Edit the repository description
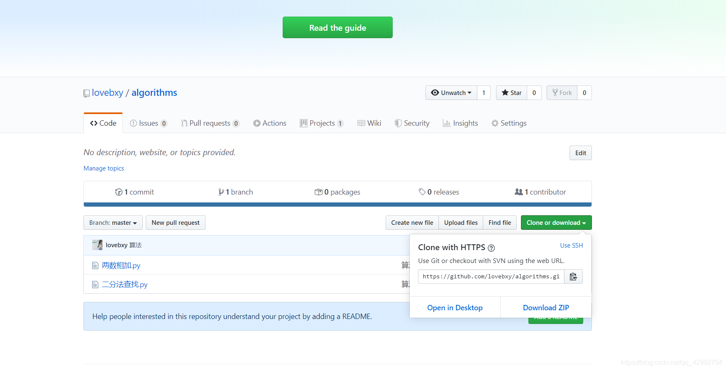 (x=580, y=153)
